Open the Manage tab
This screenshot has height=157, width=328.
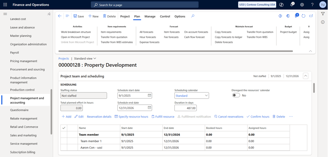[150, 16]
